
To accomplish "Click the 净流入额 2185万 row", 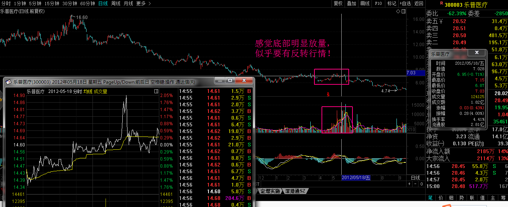I will [x=467, y=152].
